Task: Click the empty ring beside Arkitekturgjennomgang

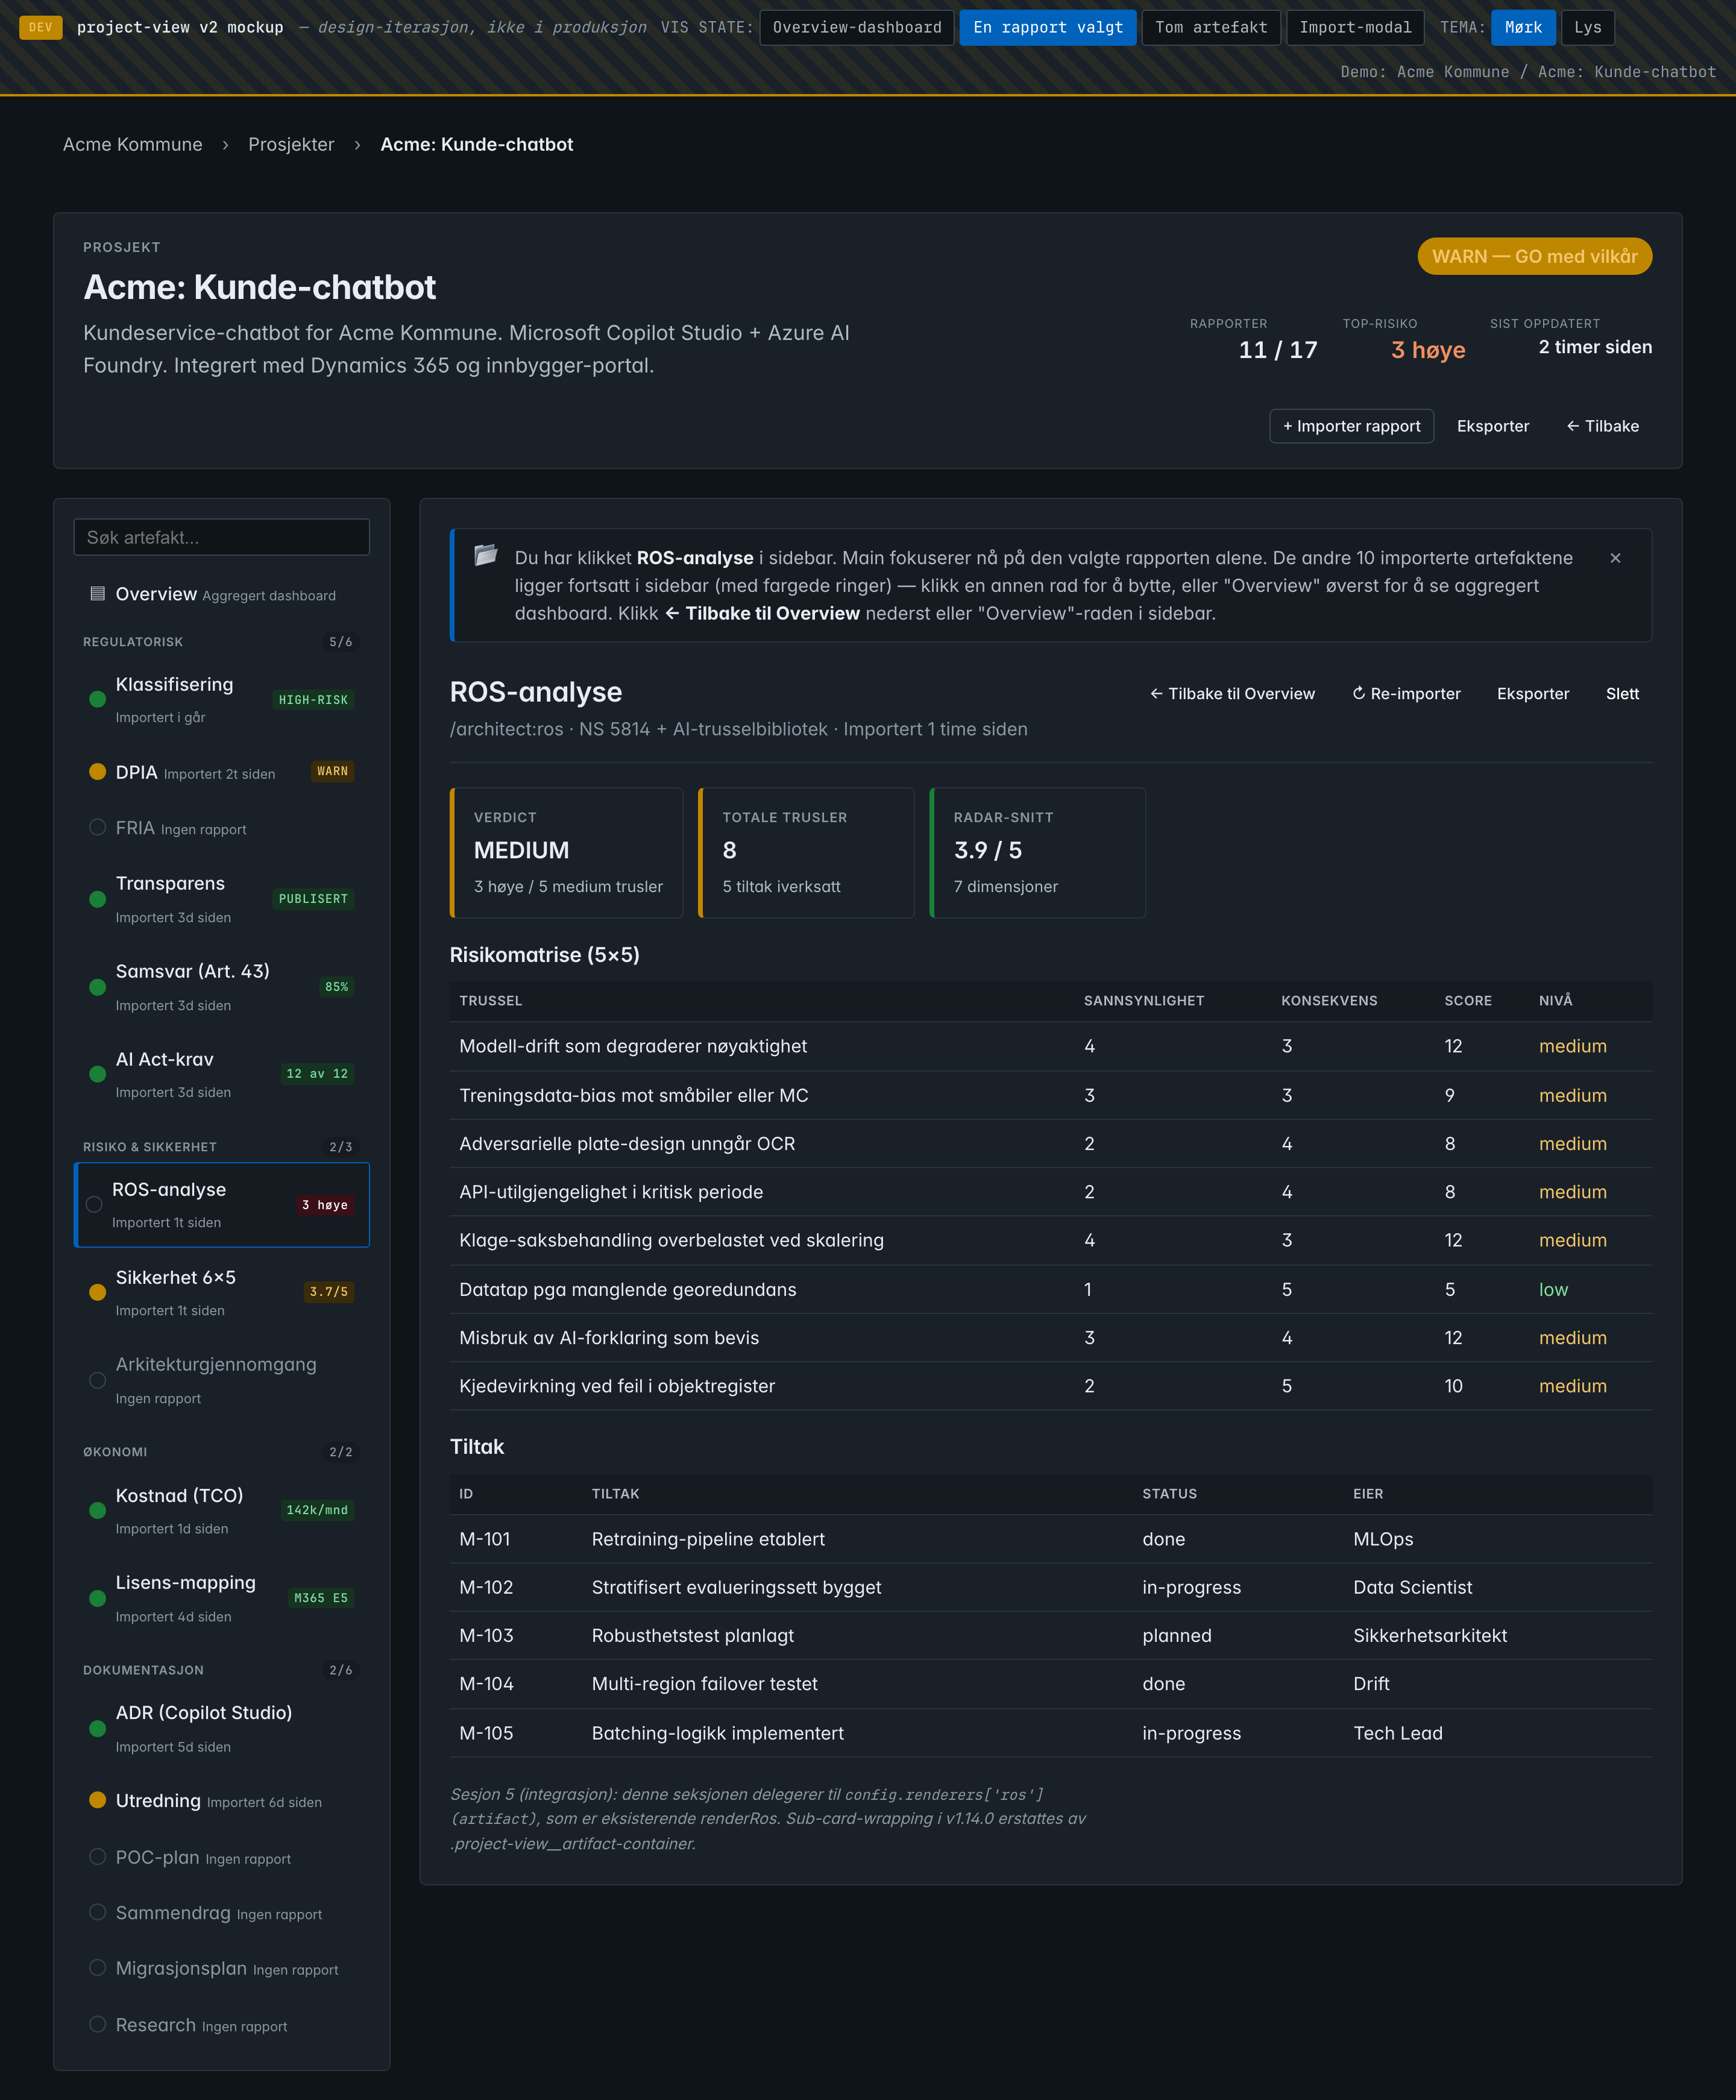Action: [97, 1380]
